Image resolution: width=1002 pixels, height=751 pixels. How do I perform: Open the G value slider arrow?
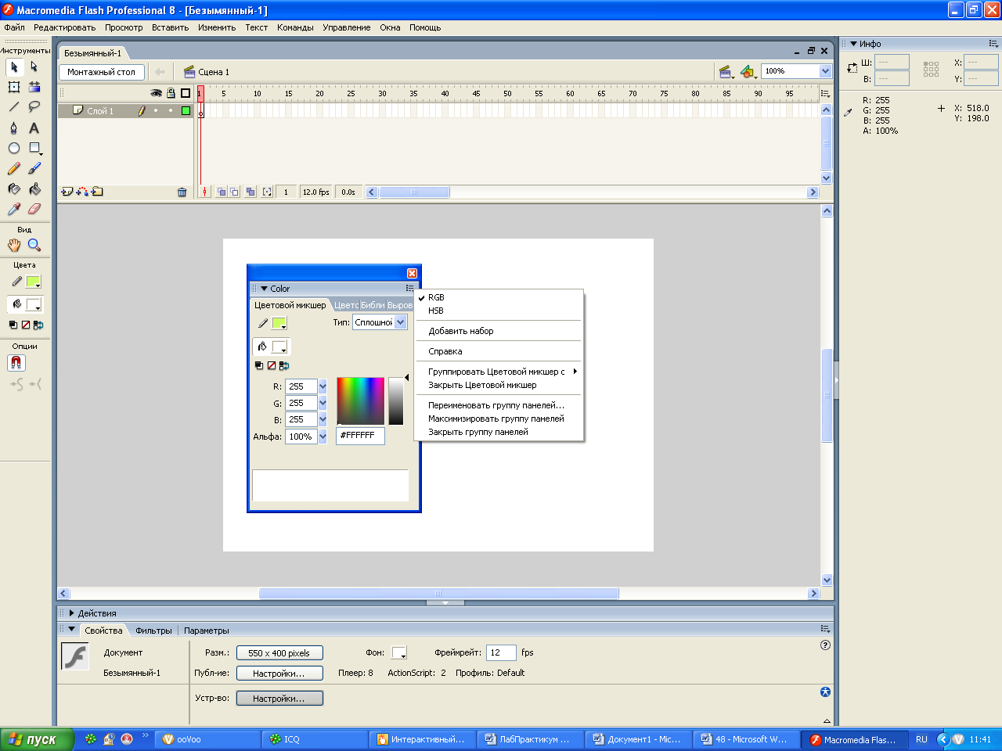point(323,403)
